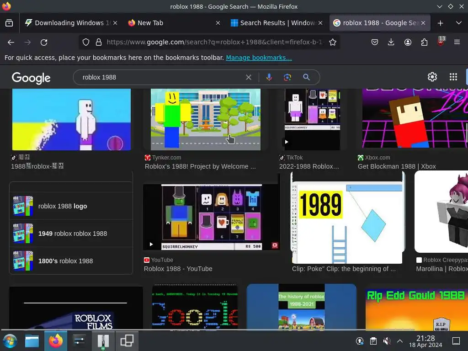This screenshot has height=351, width=468.
Task: Expand the list all tabs dropdown
Action: 459,23
